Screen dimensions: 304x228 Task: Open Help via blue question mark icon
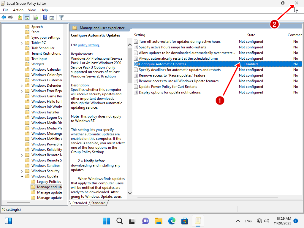click(x=45, y=18)
